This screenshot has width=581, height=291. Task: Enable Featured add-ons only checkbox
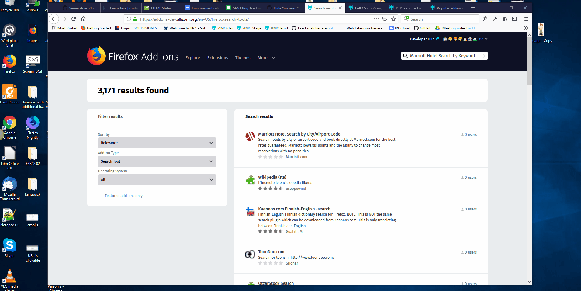(x=100, y=195)
